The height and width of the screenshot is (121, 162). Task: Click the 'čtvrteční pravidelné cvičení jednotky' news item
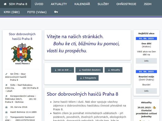[x=146, y=113]
